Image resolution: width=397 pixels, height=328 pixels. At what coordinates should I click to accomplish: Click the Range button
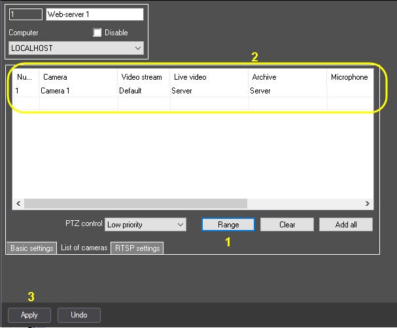(x=228, y=225)
